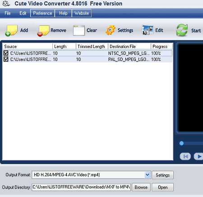The height and width of the screenshot is (197, 203).
Task: Expand the Output Format dropdown arrow
Action: pyautogui.click(x=148, y=175)
